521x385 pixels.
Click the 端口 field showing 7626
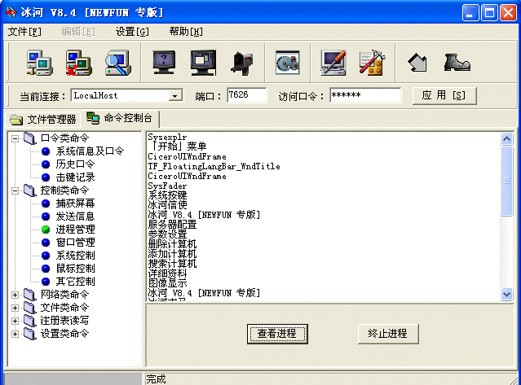click(x=246, y=95)
